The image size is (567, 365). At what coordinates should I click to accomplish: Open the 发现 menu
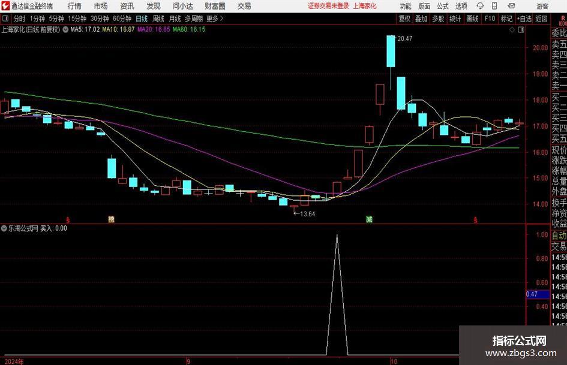(x=154, y=6)
